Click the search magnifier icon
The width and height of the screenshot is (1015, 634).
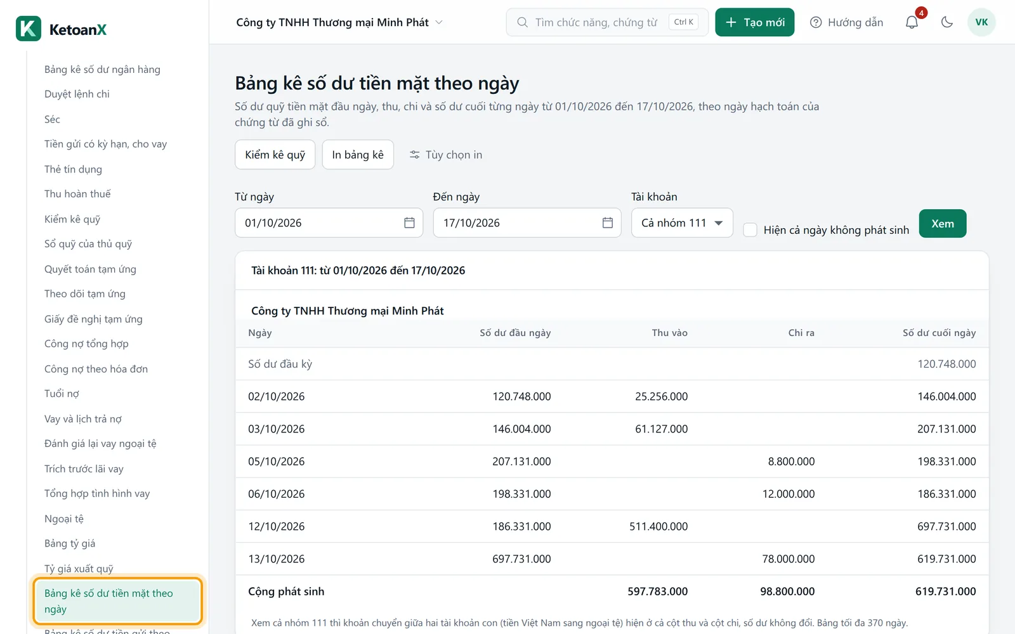click(x=522, y=22)
